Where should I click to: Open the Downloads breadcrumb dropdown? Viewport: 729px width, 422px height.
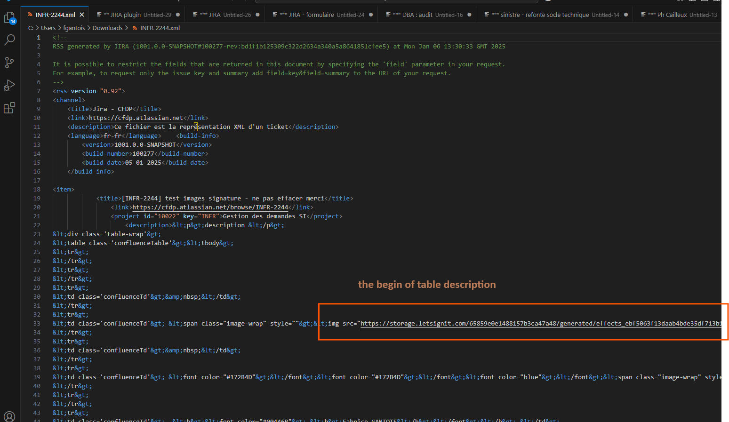pos(107,28)
